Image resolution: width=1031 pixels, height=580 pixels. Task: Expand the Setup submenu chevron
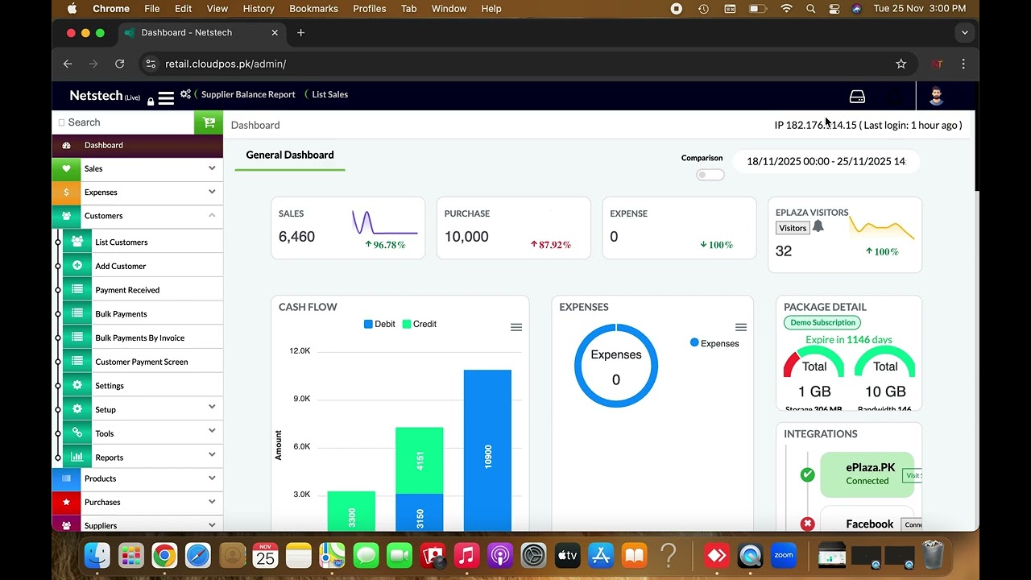[212, 407]
